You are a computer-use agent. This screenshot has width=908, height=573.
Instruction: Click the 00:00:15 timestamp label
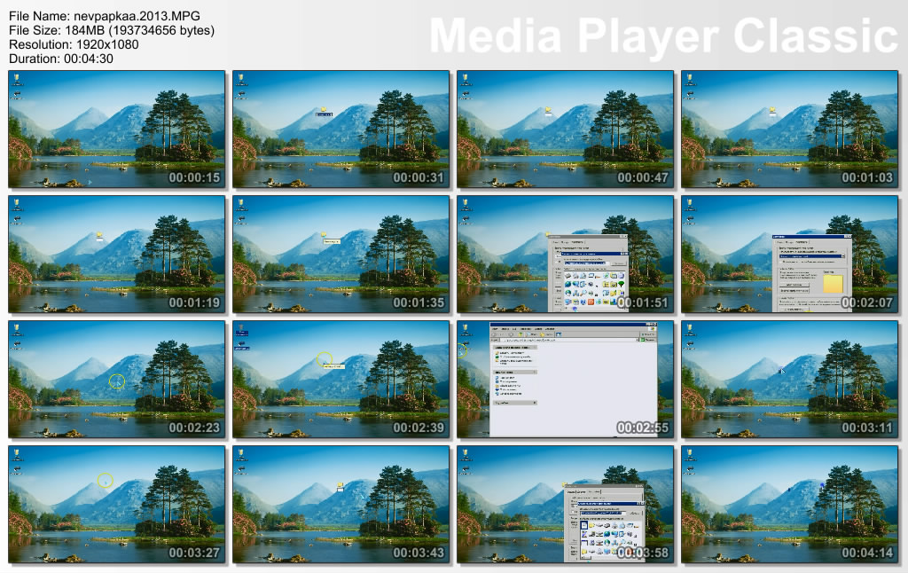pos(194,177)
